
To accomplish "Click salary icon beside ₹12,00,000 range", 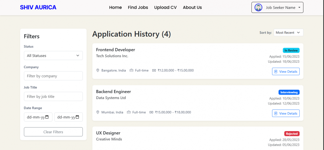I will pos(154,70).
